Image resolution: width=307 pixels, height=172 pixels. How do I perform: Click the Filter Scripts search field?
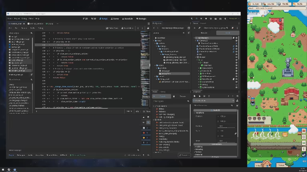pos(20,33)
